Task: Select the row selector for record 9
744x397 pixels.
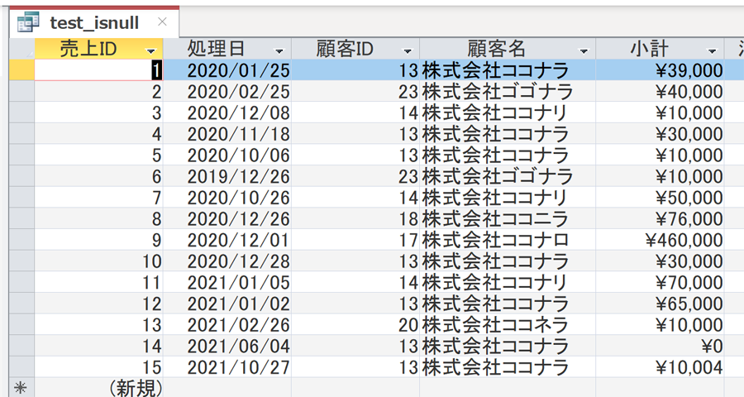Action: click(21, 240)
